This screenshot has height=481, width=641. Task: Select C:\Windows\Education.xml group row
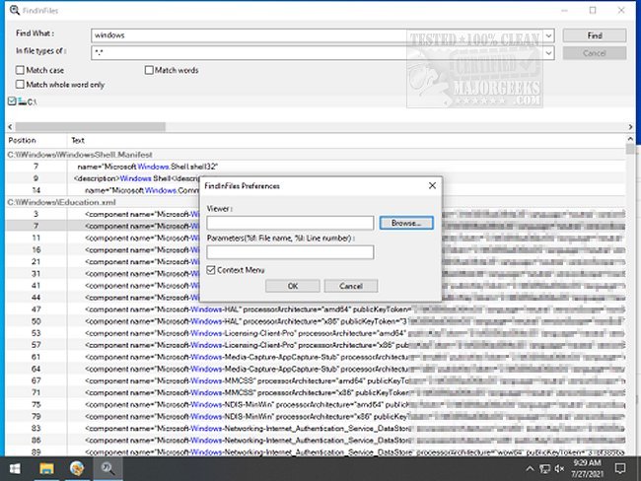(x=316, y=202)
